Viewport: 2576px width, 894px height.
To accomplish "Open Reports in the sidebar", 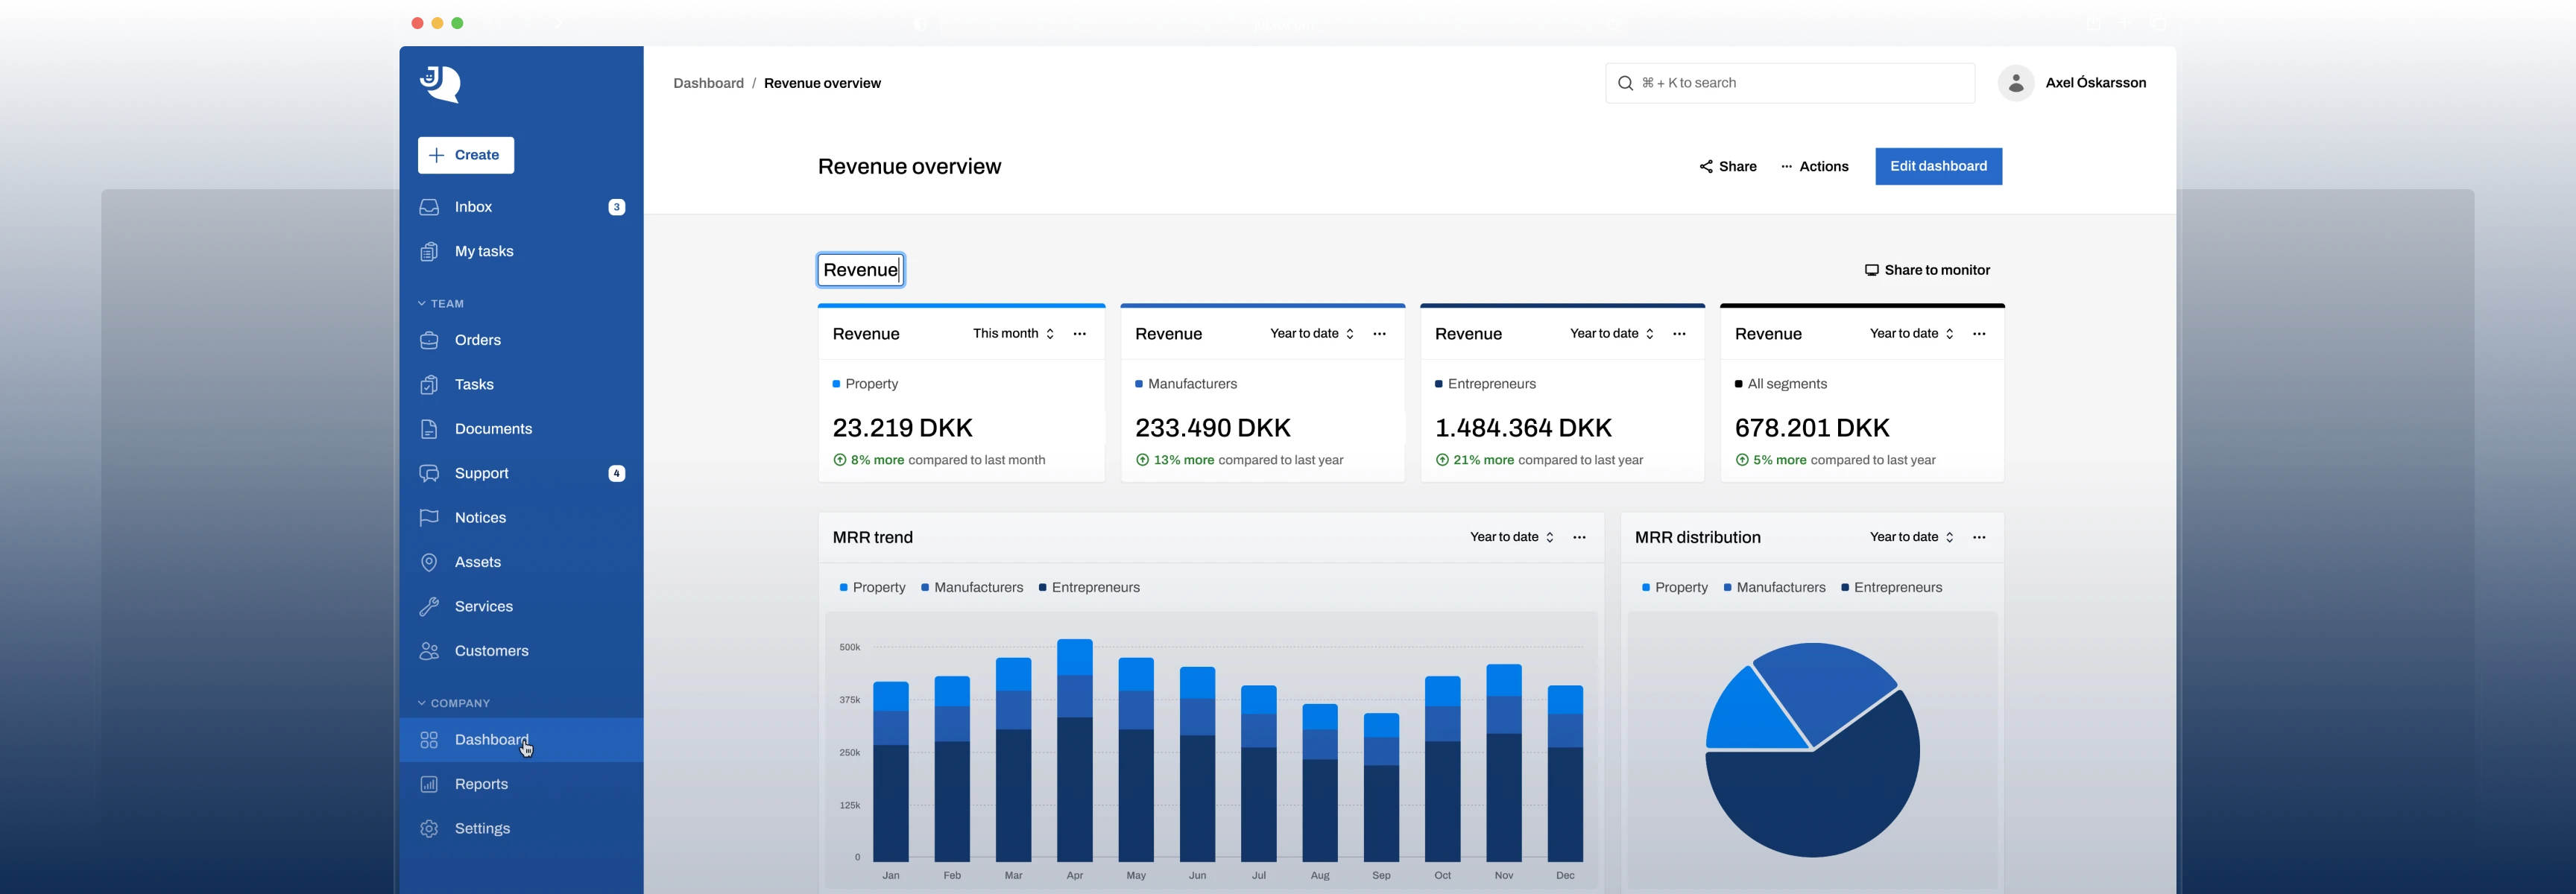I will (481, 784).
